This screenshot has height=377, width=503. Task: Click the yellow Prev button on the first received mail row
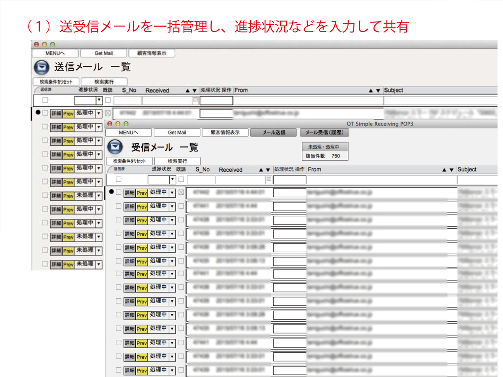[142, 193]
